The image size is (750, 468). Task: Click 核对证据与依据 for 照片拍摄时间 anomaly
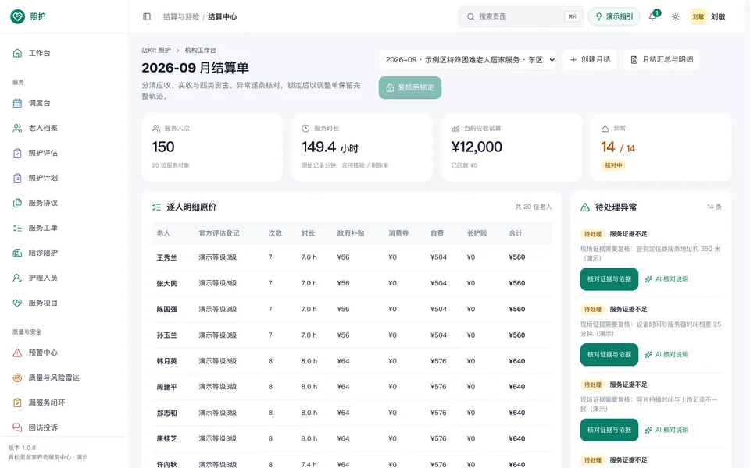tap(609, 431)
